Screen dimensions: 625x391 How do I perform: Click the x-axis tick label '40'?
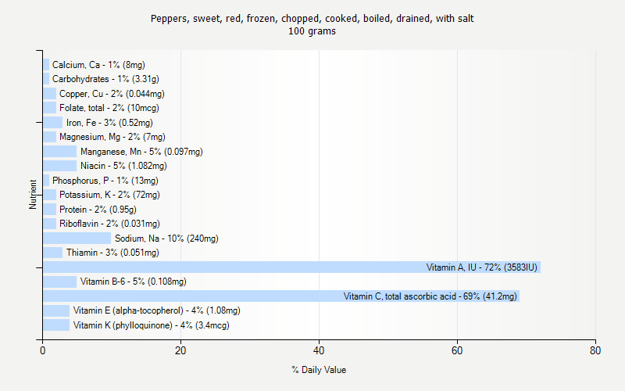tap(319, 350)
